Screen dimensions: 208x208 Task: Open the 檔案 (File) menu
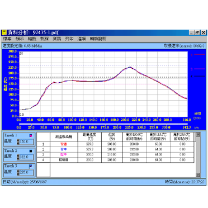click(7, 39)
